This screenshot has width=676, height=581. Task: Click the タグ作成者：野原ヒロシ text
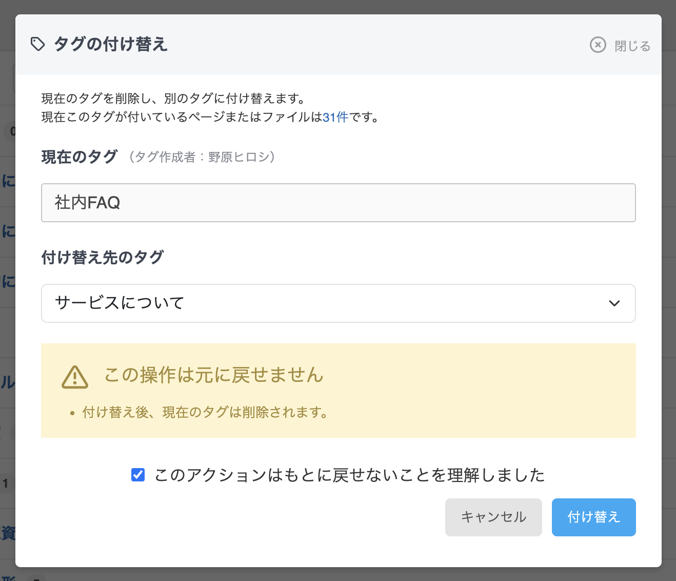point(202,157)
